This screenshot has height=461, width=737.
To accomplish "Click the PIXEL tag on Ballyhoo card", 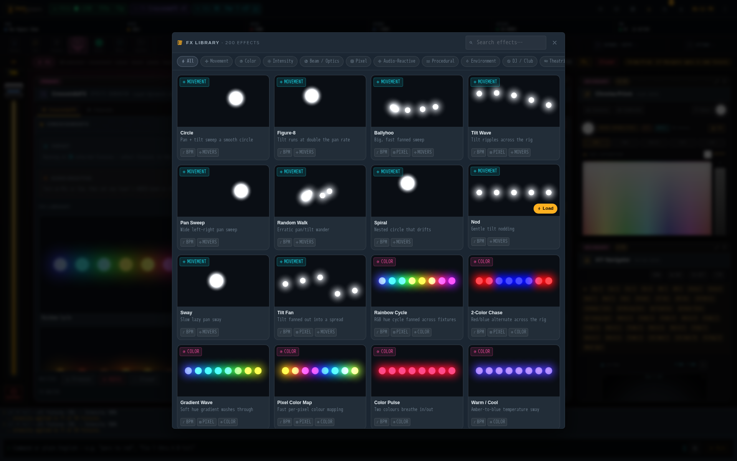I will [x=400, y=153].
